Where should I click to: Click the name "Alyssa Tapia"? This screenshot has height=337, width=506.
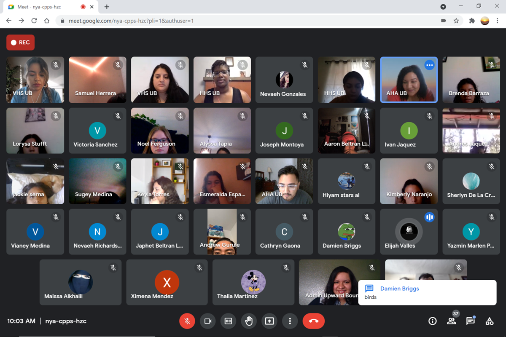pyautogui.click(x=216, y=144)
